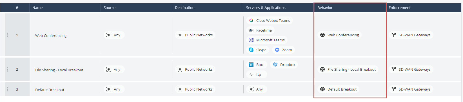This screenshot has width=463, height=102.
Task: Click the Web Conferencing behavior icon
Action: pos(322,35)
